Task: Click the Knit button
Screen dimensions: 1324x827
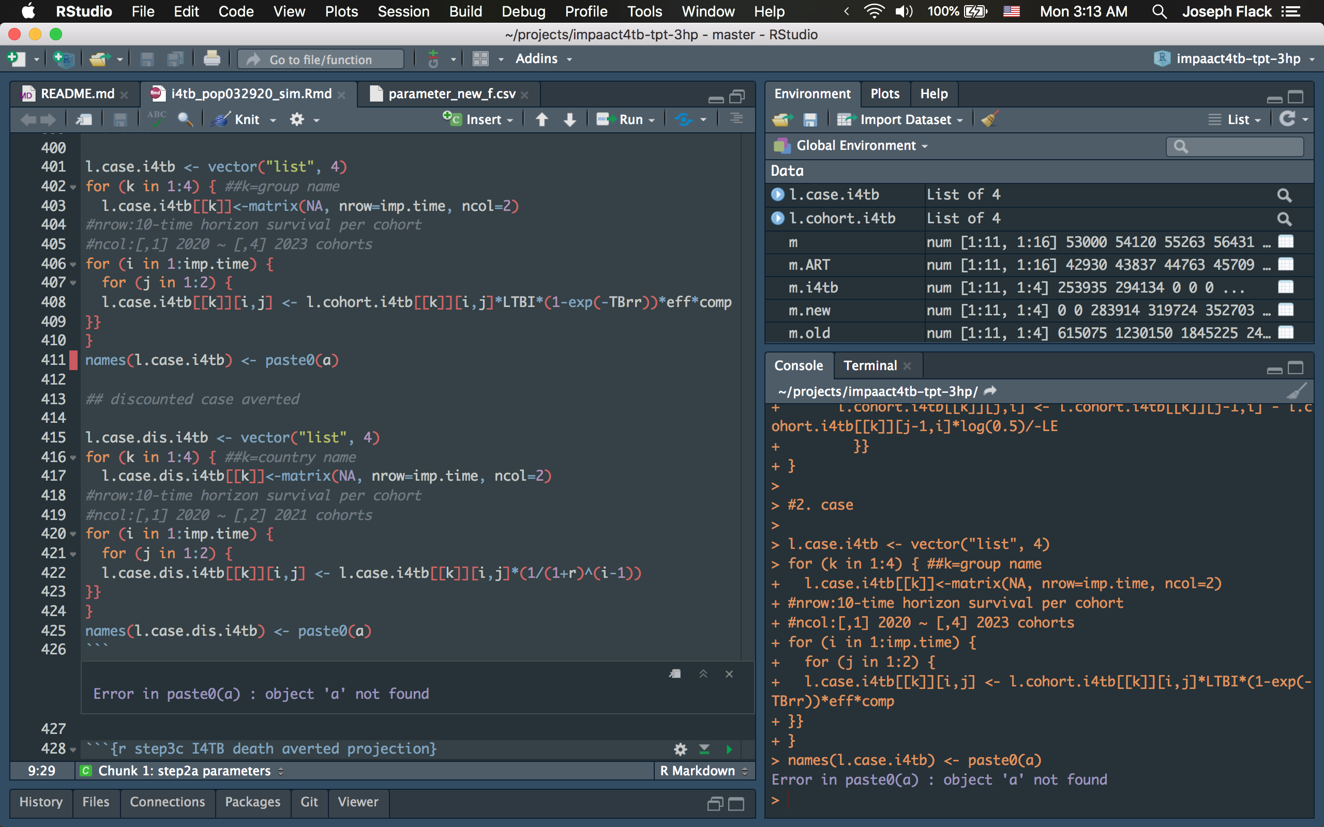Action: coord(236,119)
